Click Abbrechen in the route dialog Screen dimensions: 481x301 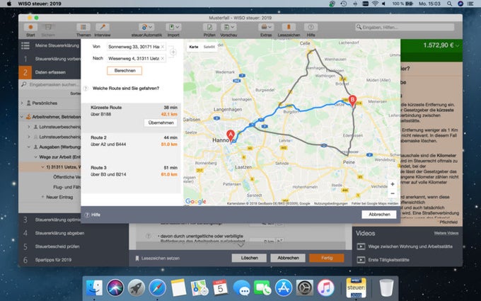pos(379,215)
